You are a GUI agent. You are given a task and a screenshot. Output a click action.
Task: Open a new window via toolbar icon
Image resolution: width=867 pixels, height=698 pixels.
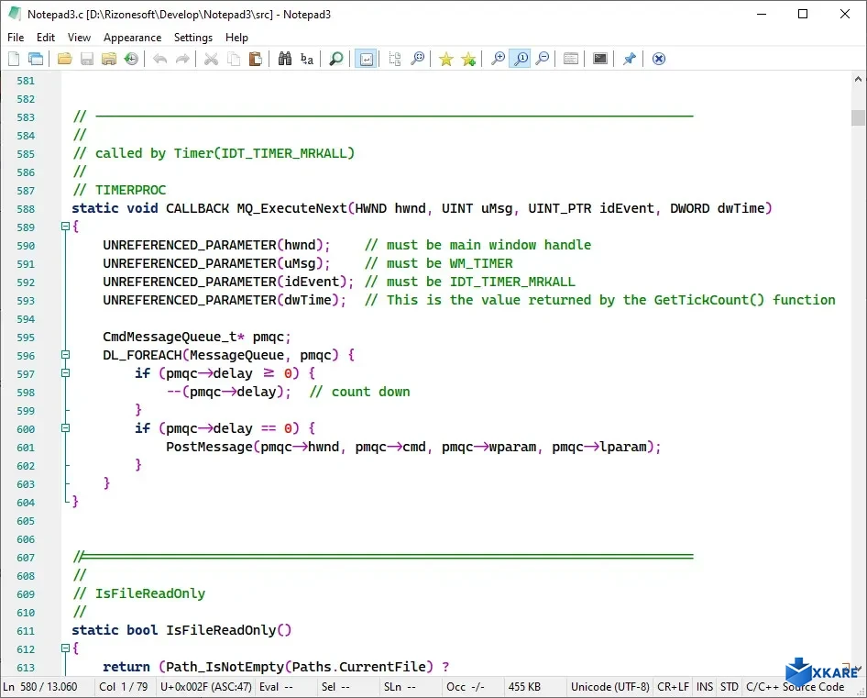point(36,59)
